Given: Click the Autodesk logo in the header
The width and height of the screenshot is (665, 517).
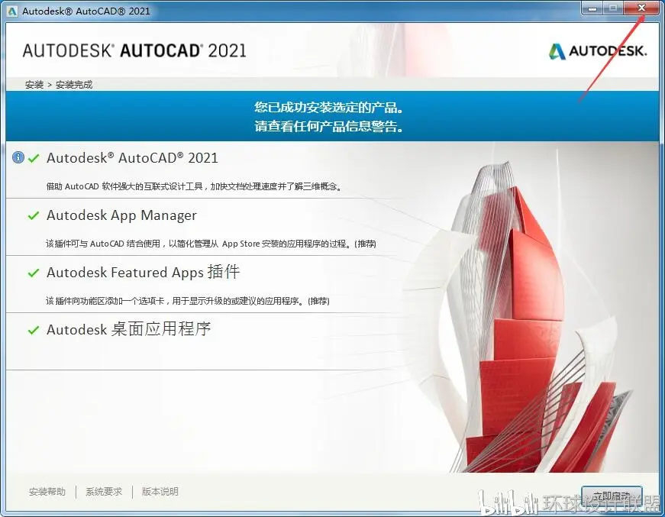Looking at the screenshot, I should point(598,51).
